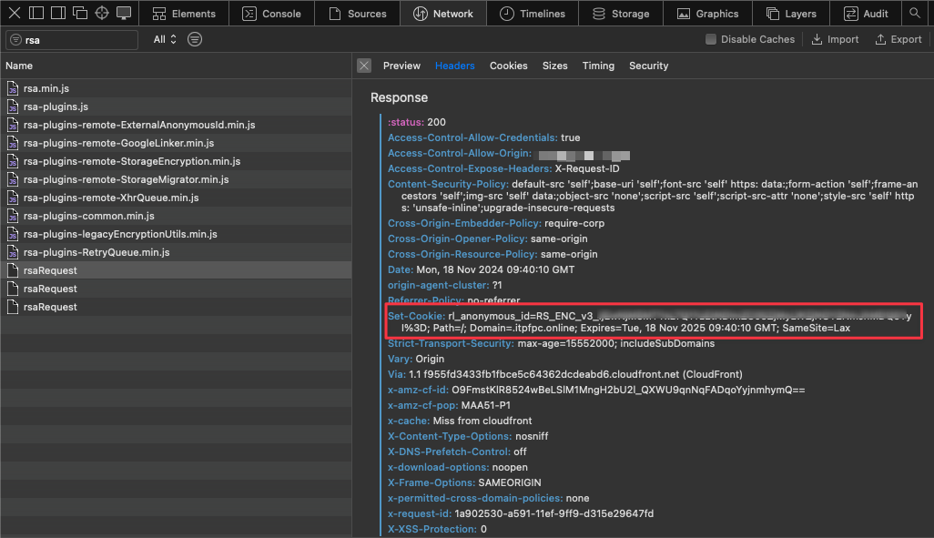Open rsa-plugins-remote-GoogleLinker.min.js row
Screen dimensions: 934x538
[x=176, y=143]
